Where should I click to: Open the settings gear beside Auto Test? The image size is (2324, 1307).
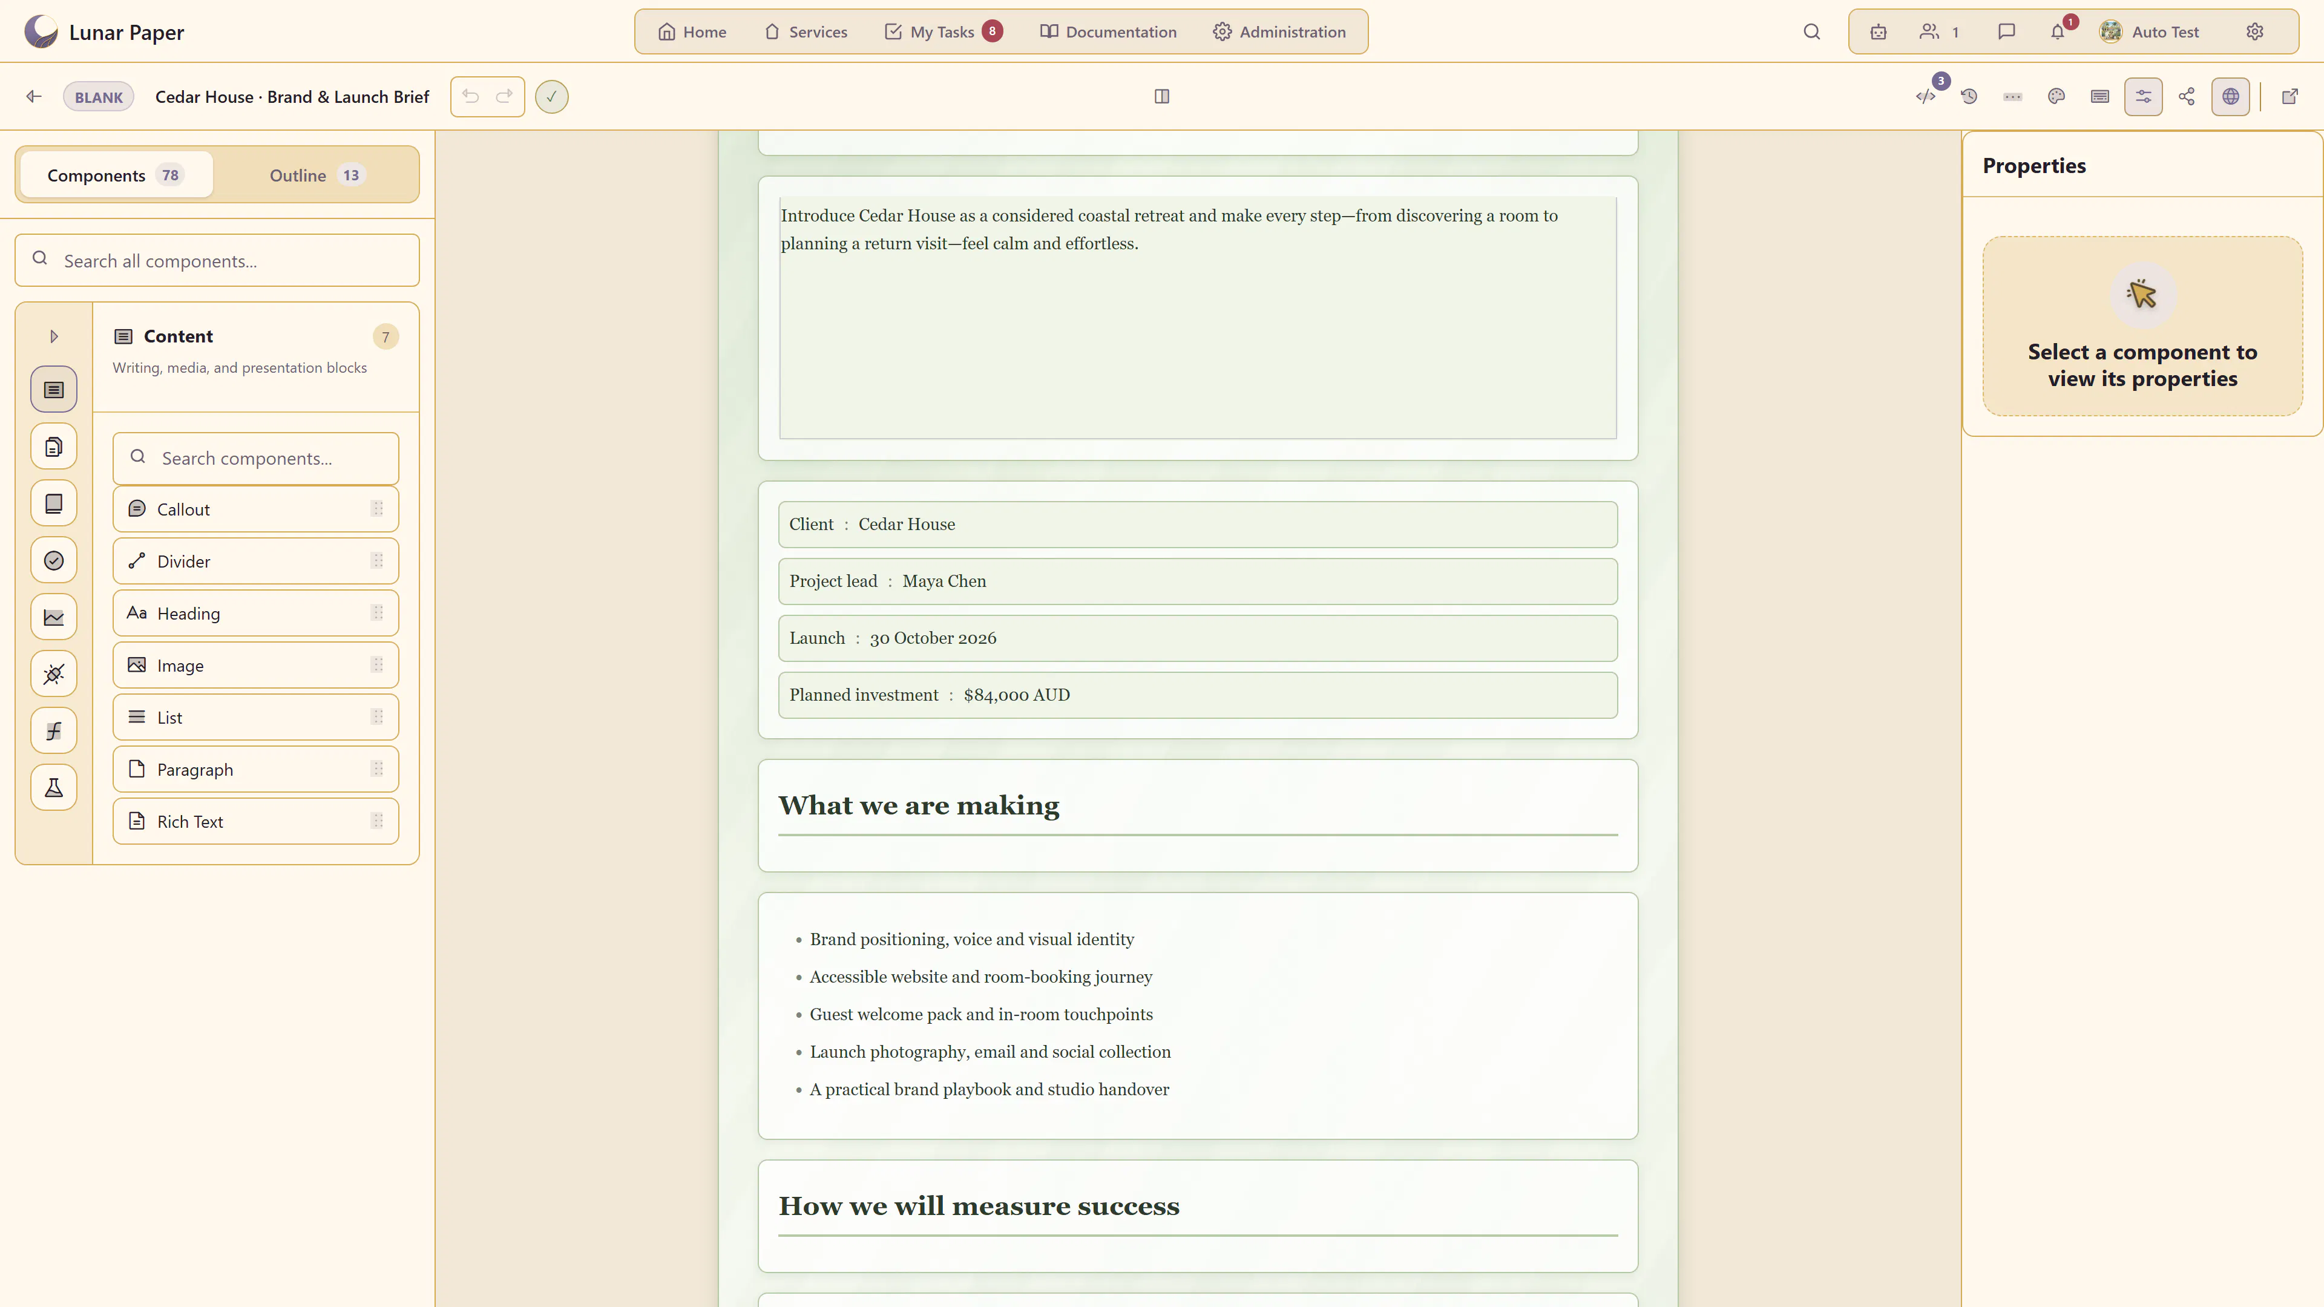coord(2254,31)
